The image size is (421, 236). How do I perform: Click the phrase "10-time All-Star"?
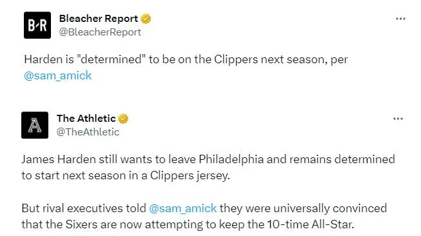310,224
